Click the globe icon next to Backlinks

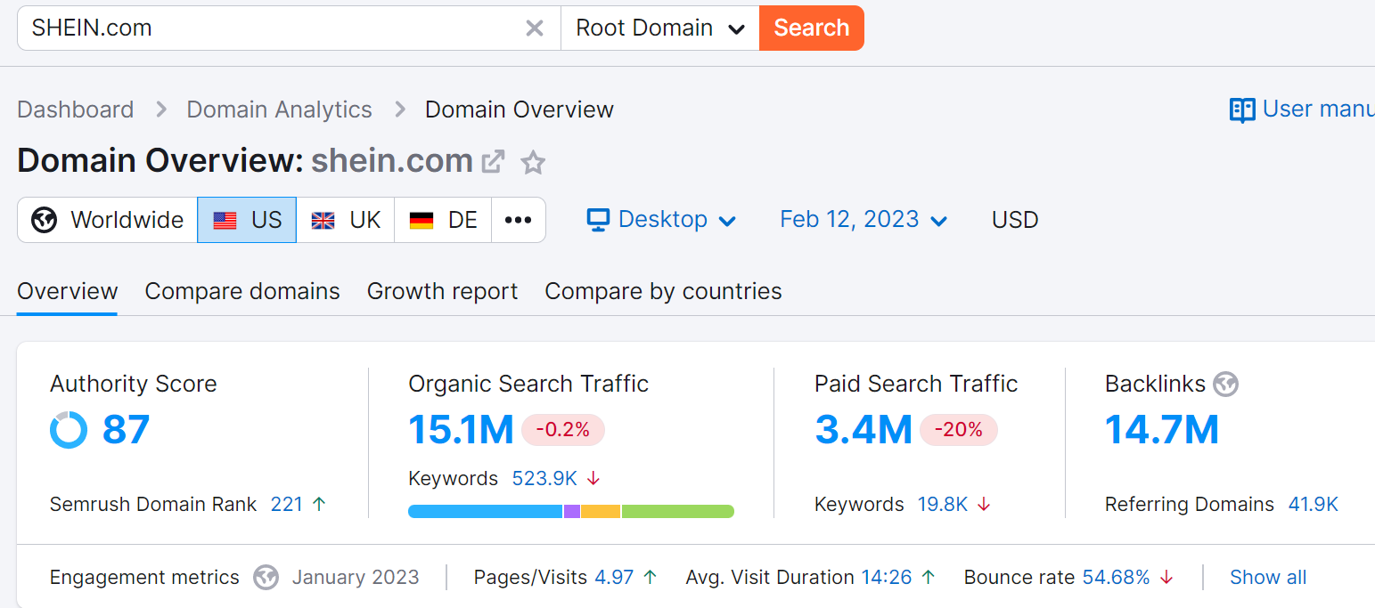tap(1226, 385)
